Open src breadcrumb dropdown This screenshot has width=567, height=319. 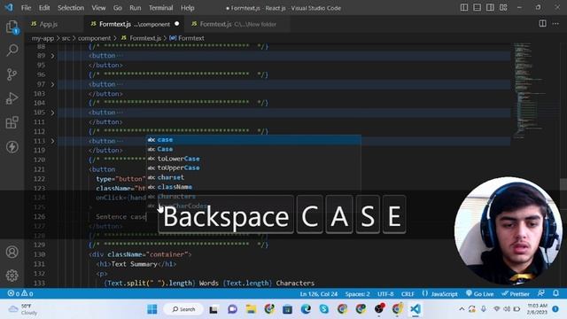(x=66, y=38)
